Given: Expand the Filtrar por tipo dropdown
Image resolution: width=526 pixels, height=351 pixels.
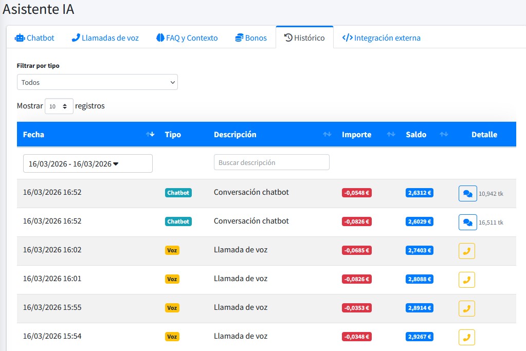Looking at the screenshot, I should (x=97, y=82).
